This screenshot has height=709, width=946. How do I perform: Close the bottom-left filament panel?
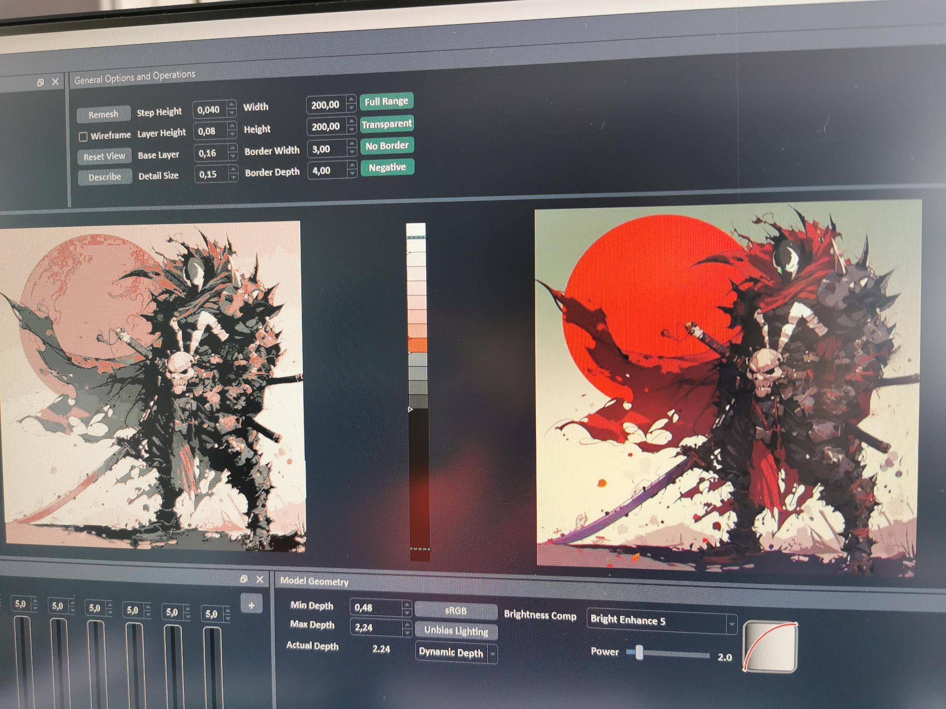(260, 579)
